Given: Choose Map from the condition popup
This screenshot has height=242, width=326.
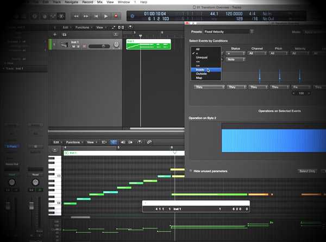Looking at the screenshot, I should point(206,78).
